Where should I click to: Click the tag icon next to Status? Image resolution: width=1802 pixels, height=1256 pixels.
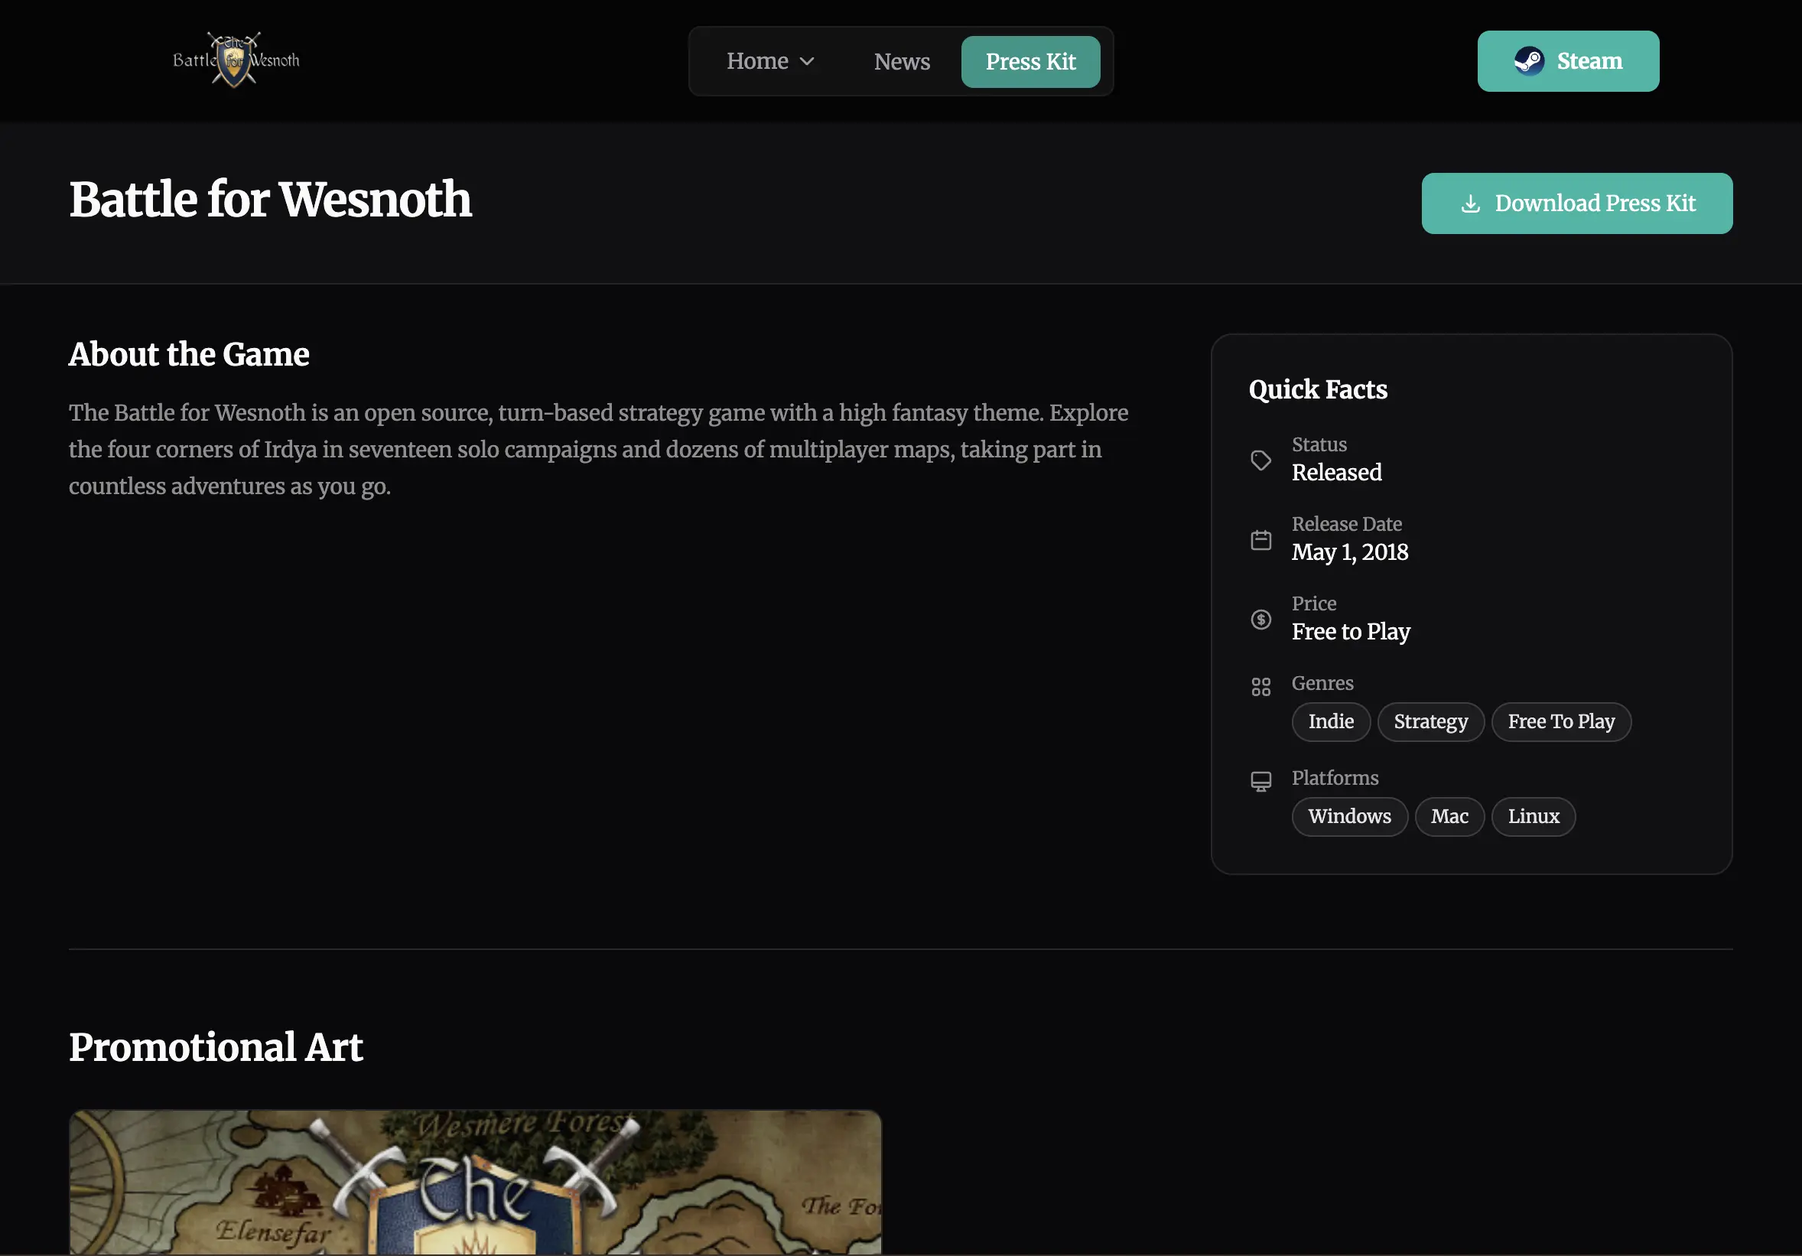pos(1260,460)
